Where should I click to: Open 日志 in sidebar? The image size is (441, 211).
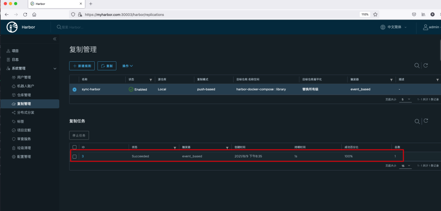click(15, 60)
